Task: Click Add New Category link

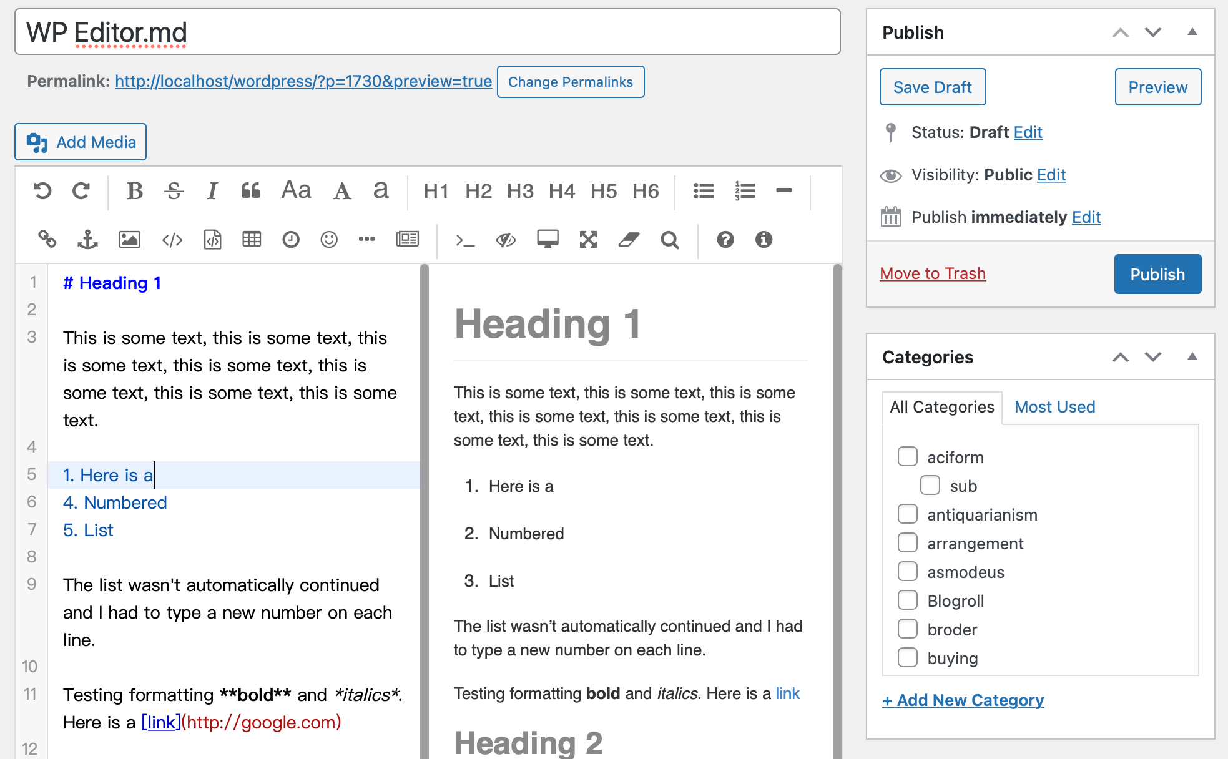Action: point(963,699)
